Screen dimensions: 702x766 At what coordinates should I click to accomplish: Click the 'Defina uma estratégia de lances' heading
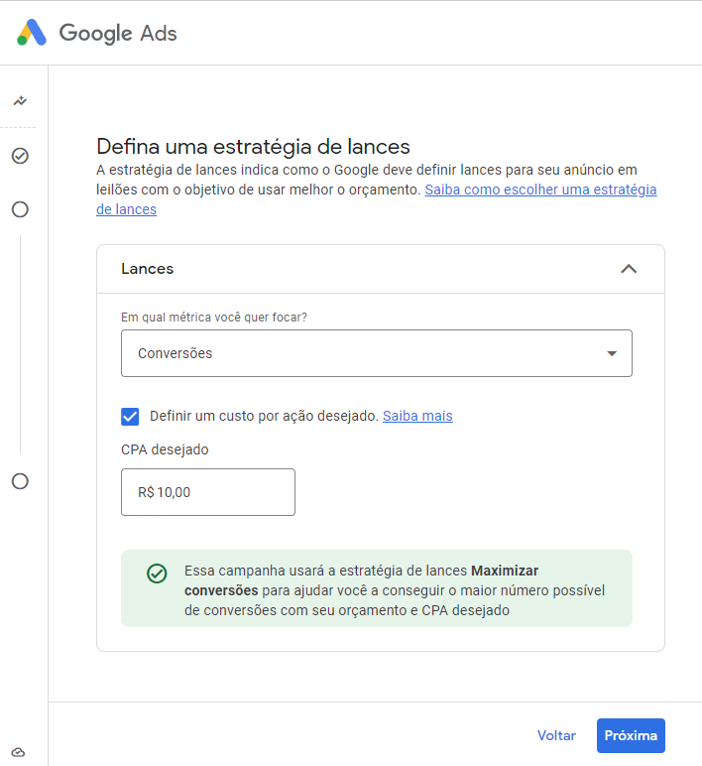(x=253, y=147)
